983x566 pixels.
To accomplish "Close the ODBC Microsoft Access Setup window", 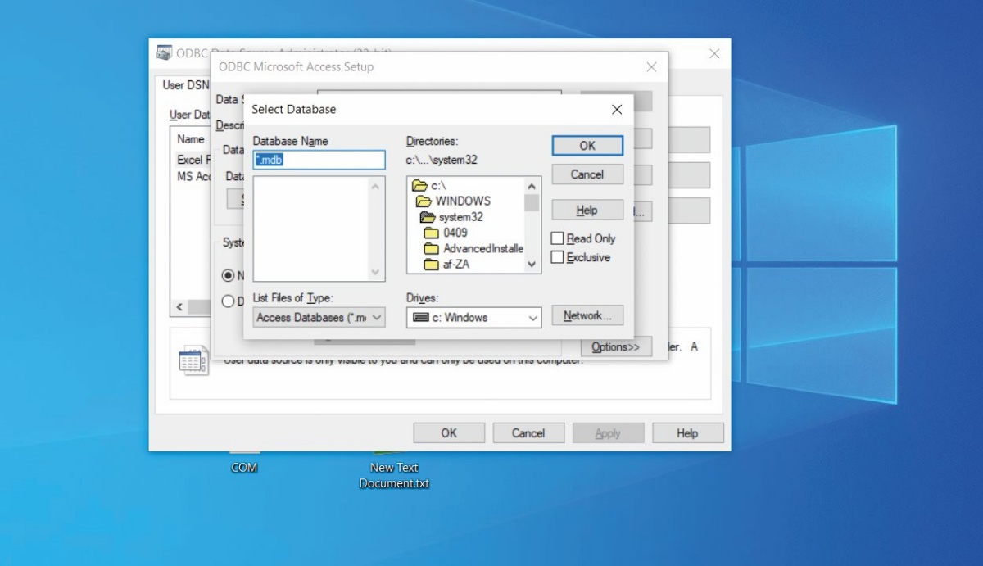I will click(651, 67).
